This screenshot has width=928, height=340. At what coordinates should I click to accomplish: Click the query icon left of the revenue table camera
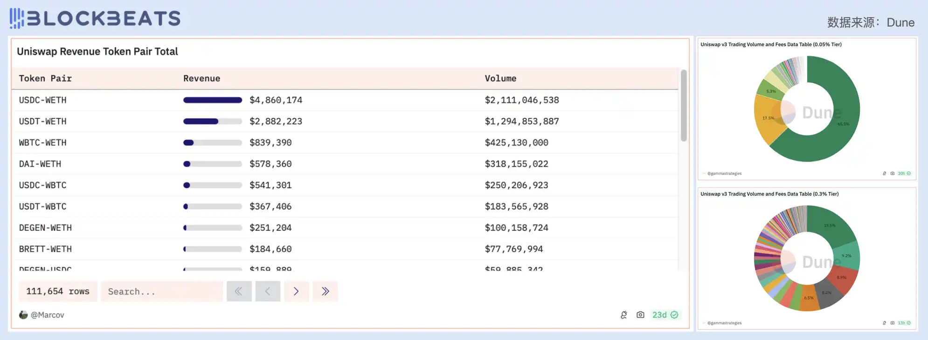pos(624,315)
